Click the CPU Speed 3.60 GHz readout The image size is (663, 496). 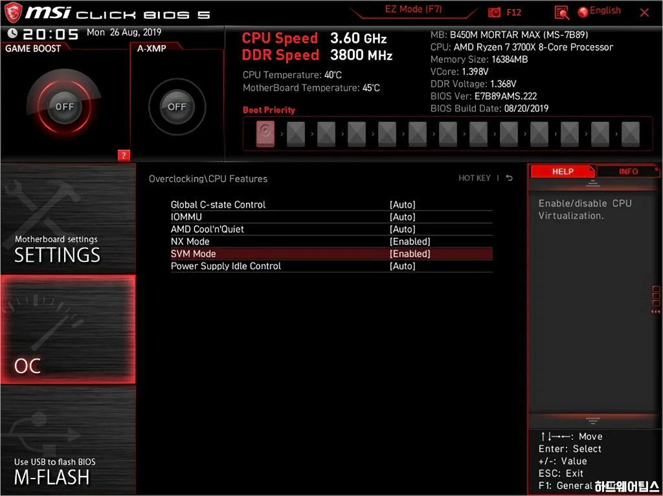pyautogui.click(x=314, y=38)
